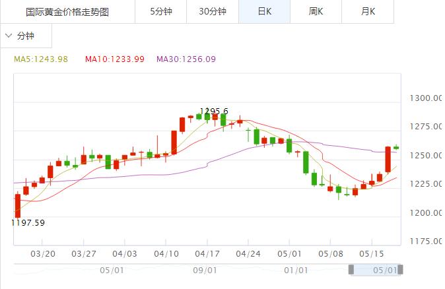
Task: Click the chevron arrow beside 分钟
Action: (x=9, y=36)
